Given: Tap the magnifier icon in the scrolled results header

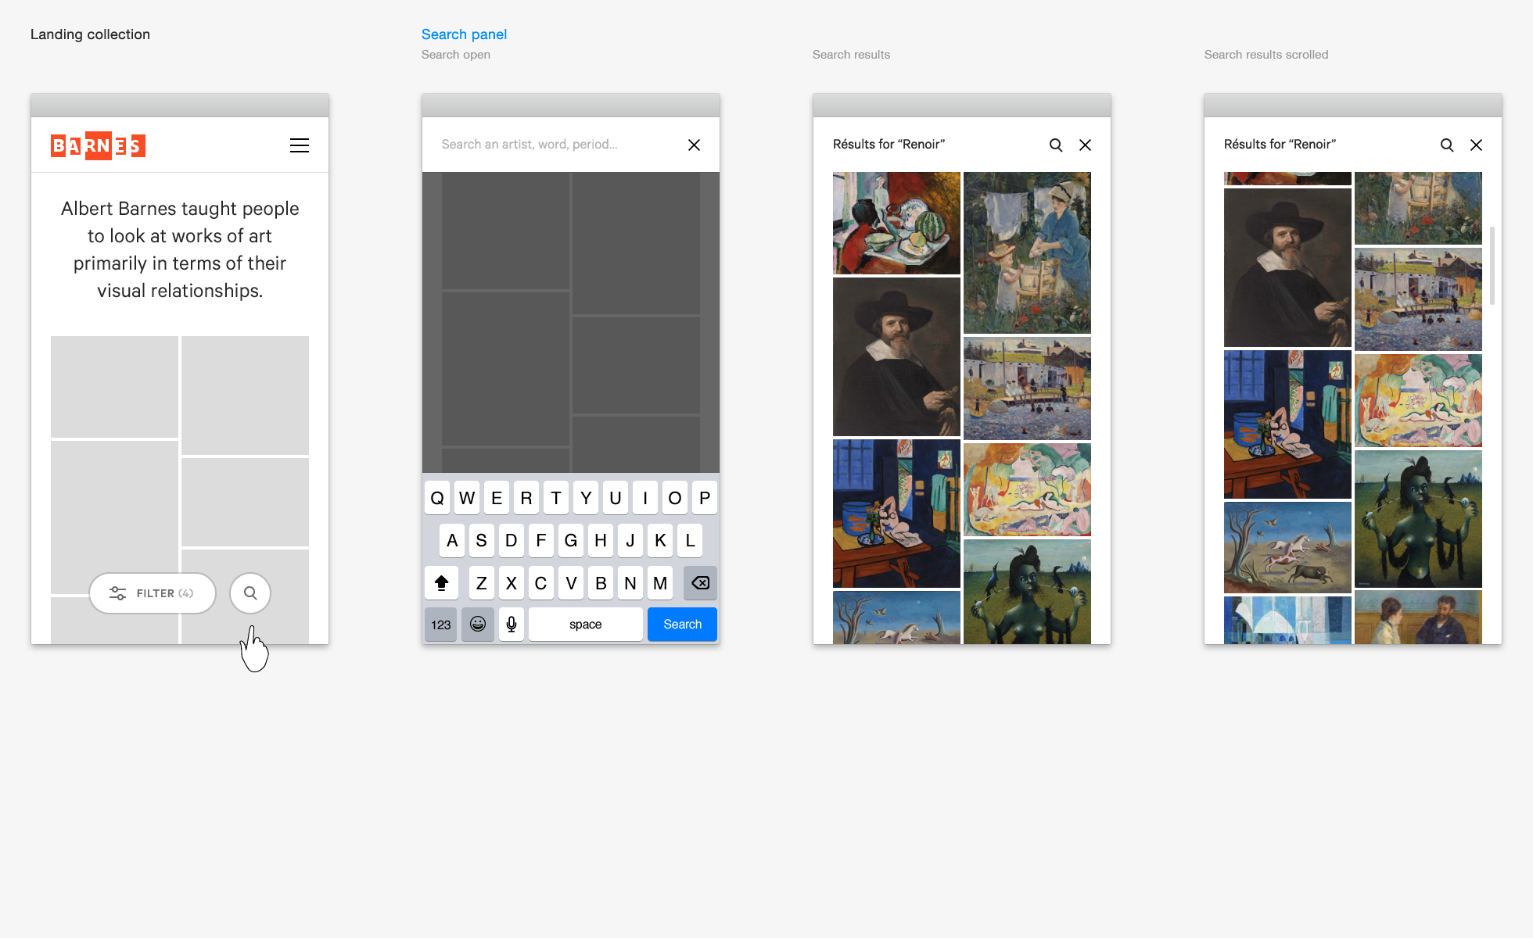Looking at the screenshot, I should pyautogui.click(x=1447, y=145).
